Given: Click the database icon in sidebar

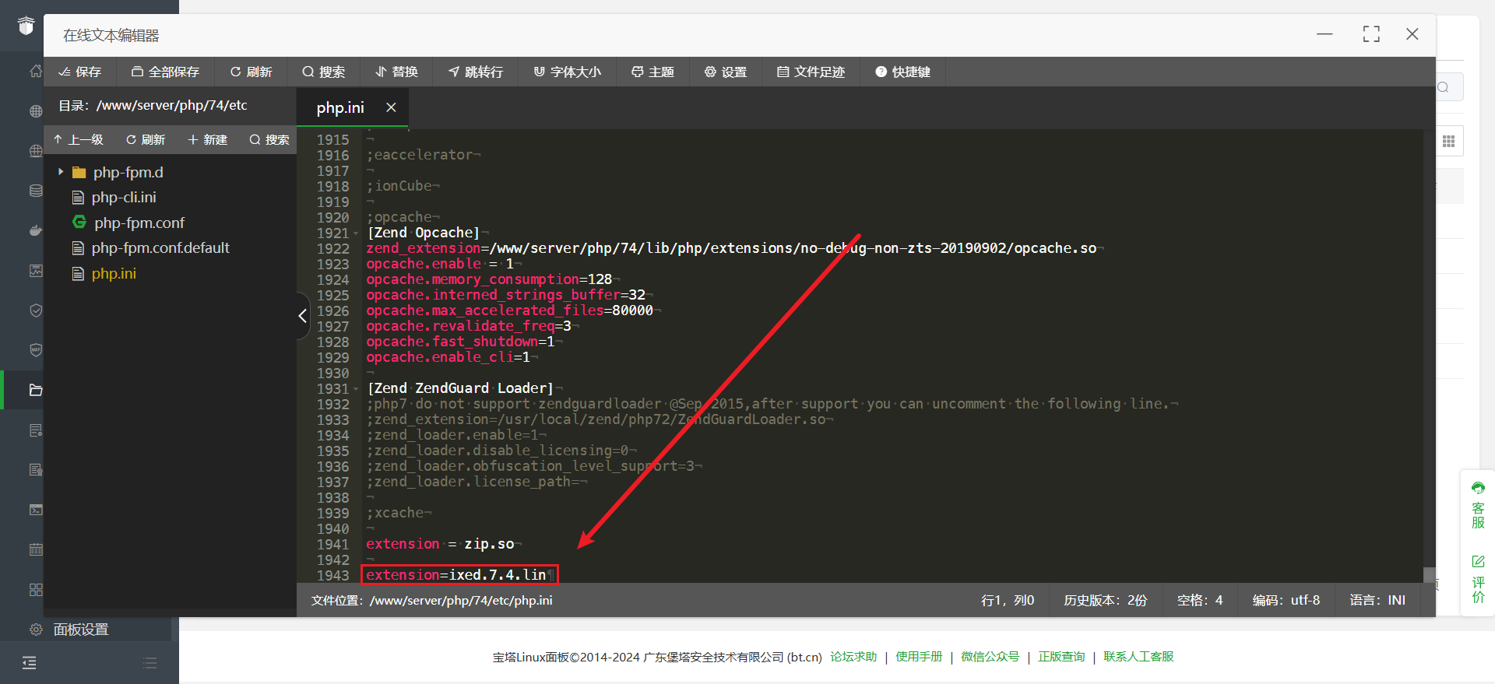Looking at the screenshot, I should 36,191.
